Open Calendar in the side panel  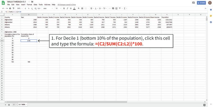211,10
